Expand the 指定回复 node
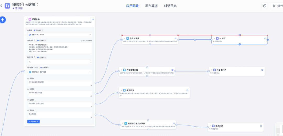Image resolution: width=283 pixels, height=136 pixels. [x=122, y=90]
